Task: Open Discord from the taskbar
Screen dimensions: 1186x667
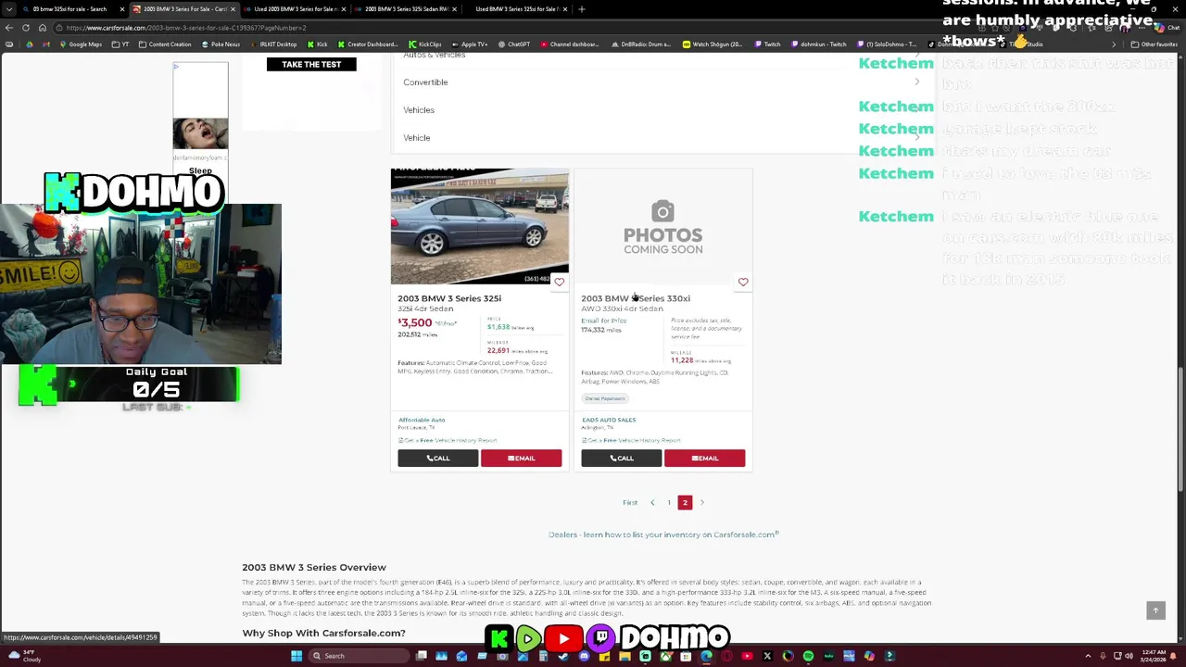Action: [584, 656]
